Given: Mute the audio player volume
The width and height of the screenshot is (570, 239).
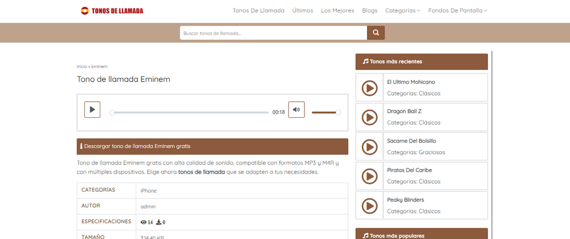Looking at the screenshot, I should pyautogui.click(x=296, y=109).
